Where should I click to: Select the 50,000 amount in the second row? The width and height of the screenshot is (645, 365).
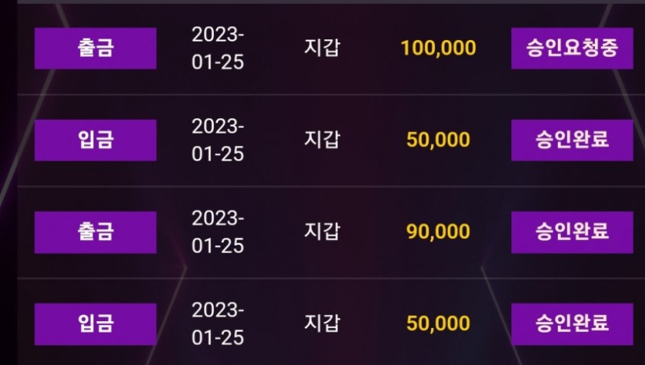click(x=439, y=140)
